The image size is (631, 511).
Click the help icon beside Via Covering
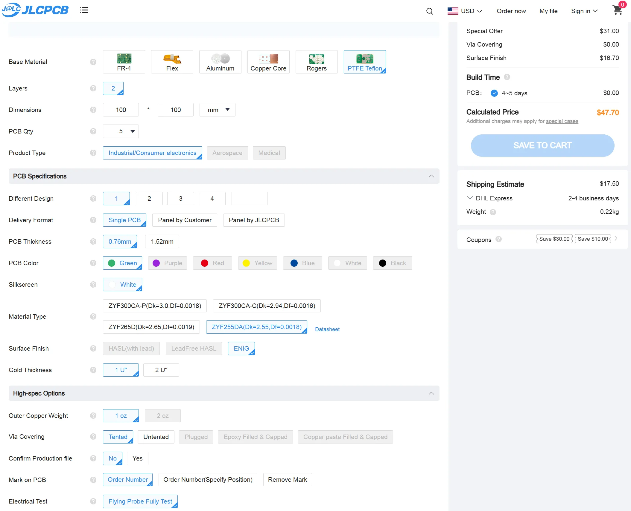[93, 437]
